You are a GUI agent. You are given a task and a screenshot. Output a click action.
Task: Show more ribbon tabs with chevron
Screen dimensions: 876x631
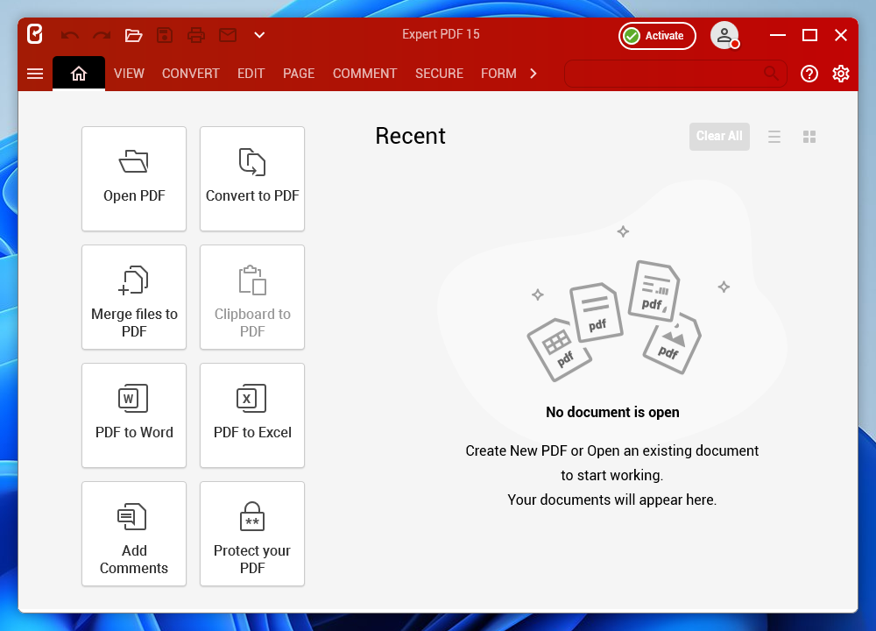coord(533,74)
